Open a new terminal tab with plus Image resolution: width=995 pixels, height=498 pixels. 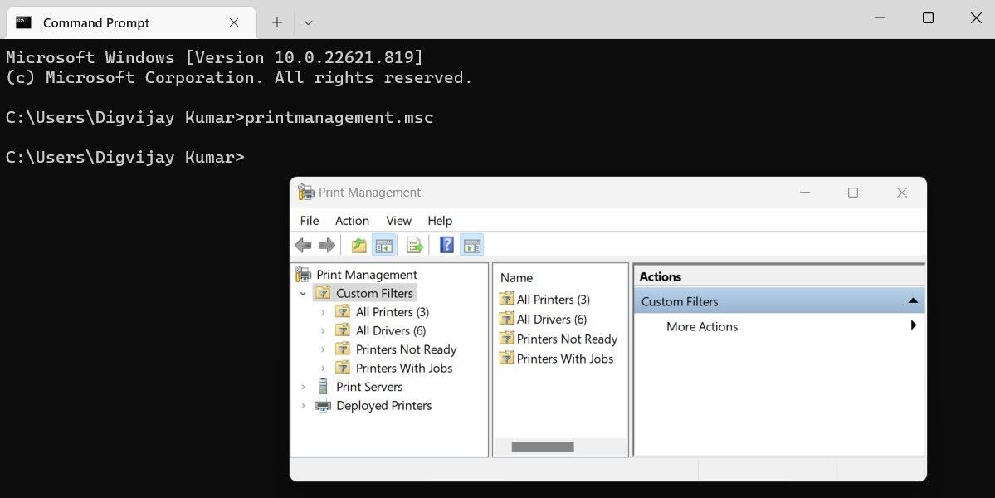click(276, 23)
